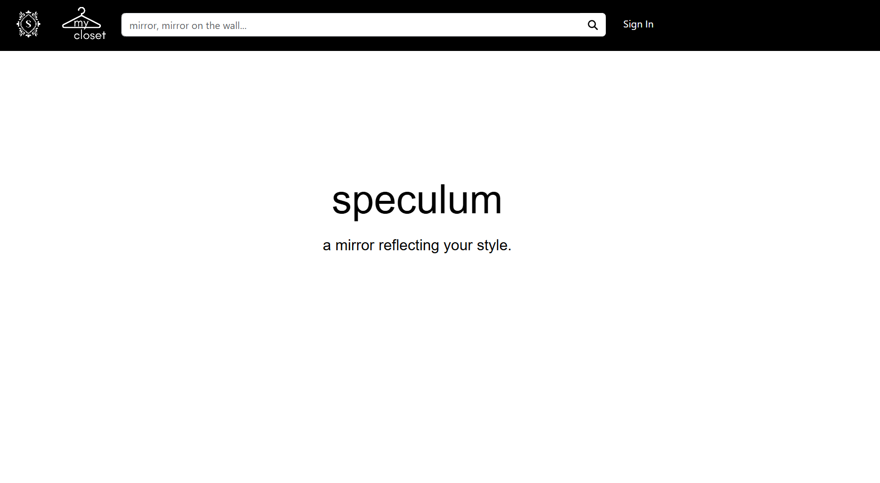Image resolution: width=880 pixels, height=483 pixels.
Task: Click the ornate S emblem logo
Action: tap(28, 24)
